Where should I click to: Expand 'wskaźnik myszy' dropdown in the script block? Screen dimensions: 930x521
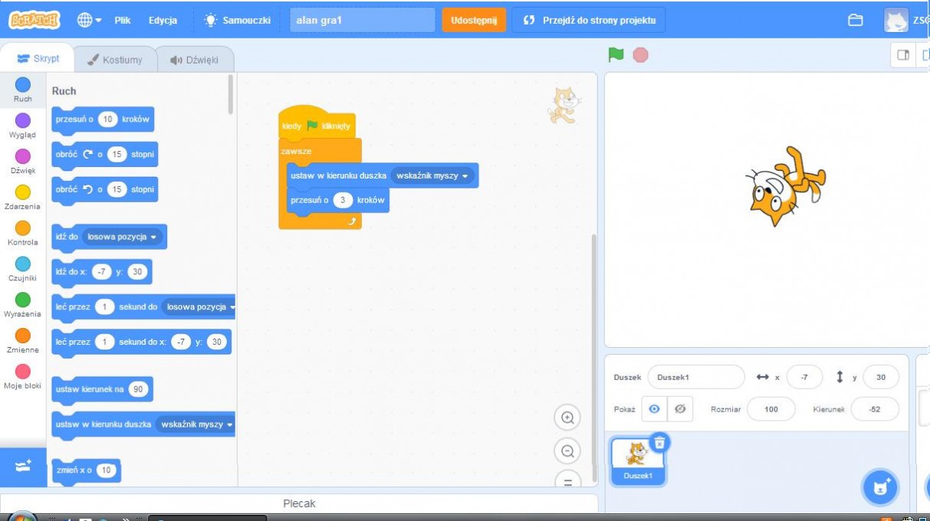pos(465,175)
